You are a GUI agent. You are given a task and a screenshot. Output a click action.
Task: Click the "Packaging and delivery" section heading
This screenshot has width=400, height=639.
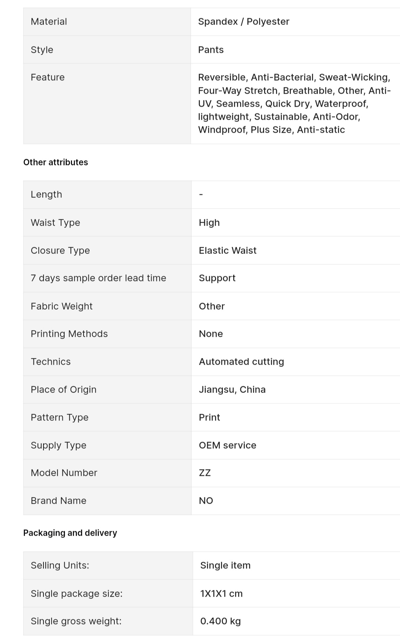(70, 533)
